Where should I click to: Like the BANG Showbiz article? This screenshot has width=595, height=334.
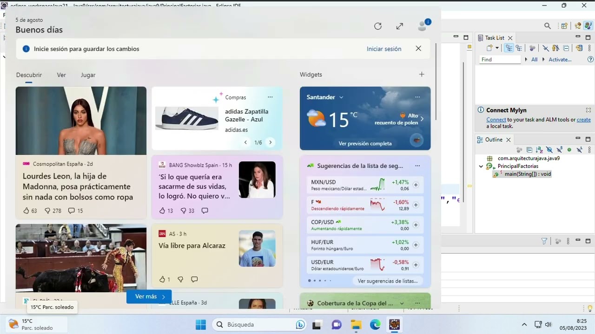[162, 211]
